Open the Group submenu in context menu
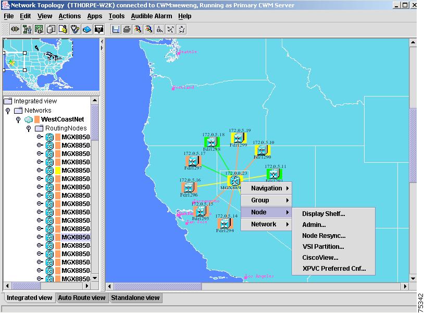Screen dimensions: 424x313 click(x=266, y=200)
